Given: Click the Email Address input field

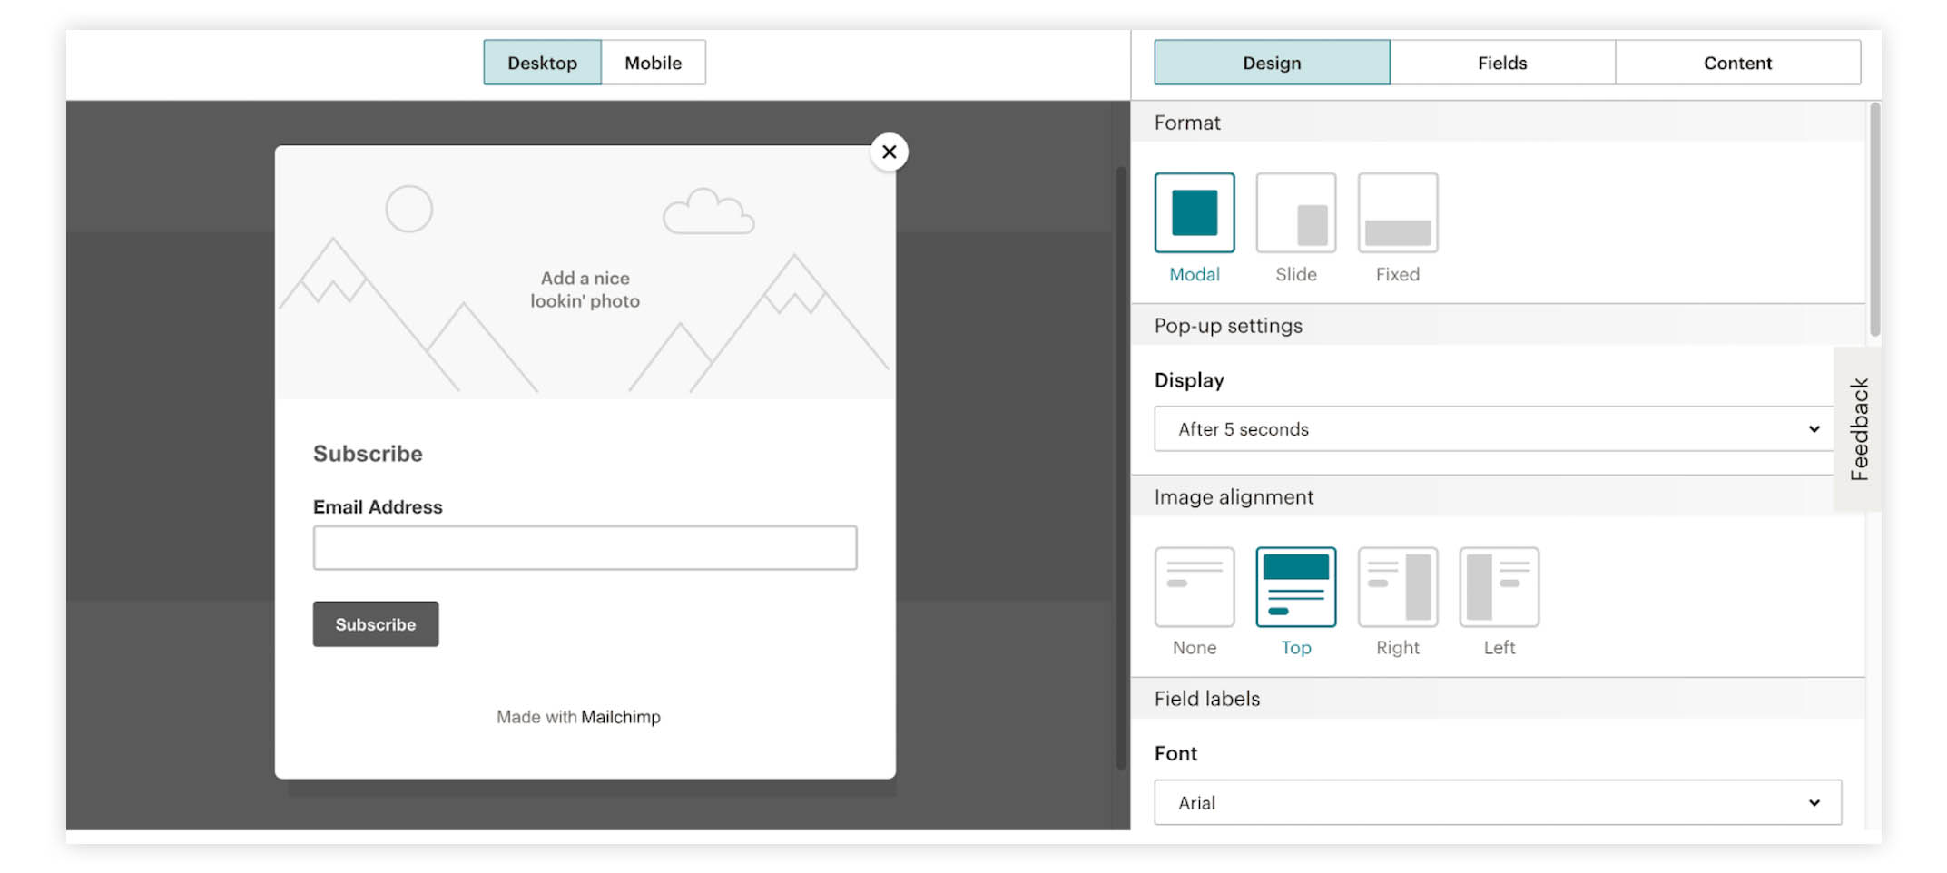Looking at the screenshot, I should pyautogui.click(x=585, y=548).
